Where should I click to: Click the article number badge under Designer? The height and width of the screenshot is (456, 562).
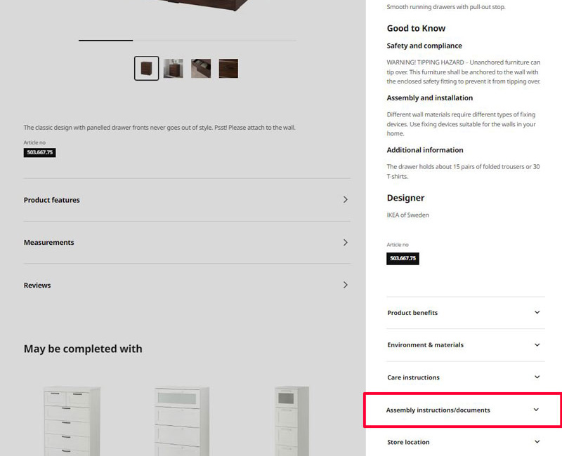click(x=403, y=258)
